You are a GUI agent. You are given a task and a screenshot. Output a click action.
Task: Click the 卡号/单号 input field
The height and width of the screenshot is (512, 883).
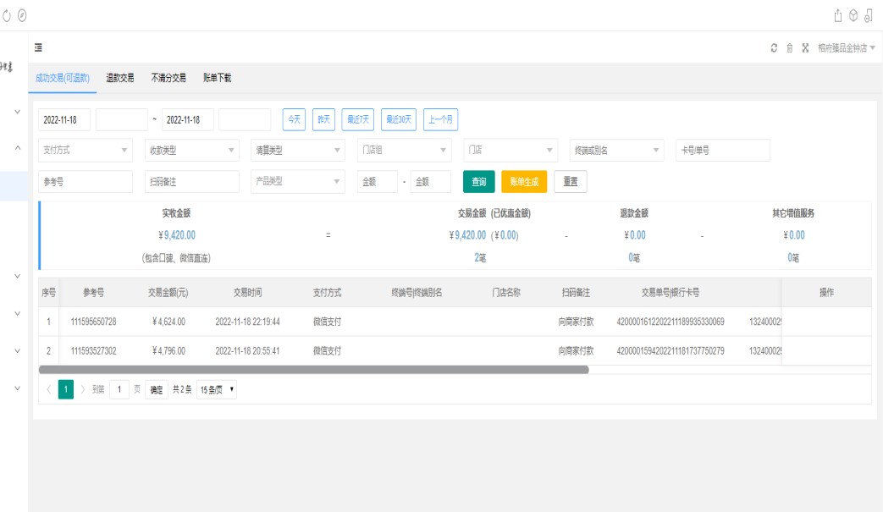click(x=722, y=151)
